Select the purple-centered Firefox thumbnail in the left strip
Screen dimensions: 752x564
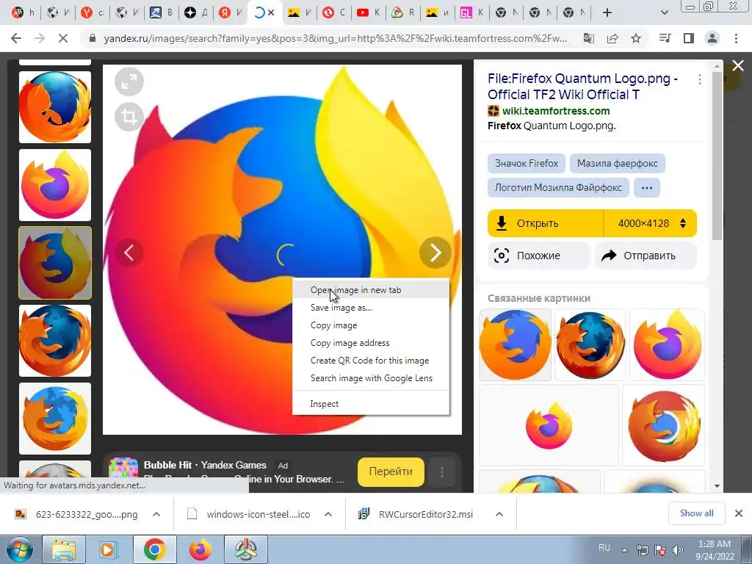pyautogui.click(x=54, y=184)
